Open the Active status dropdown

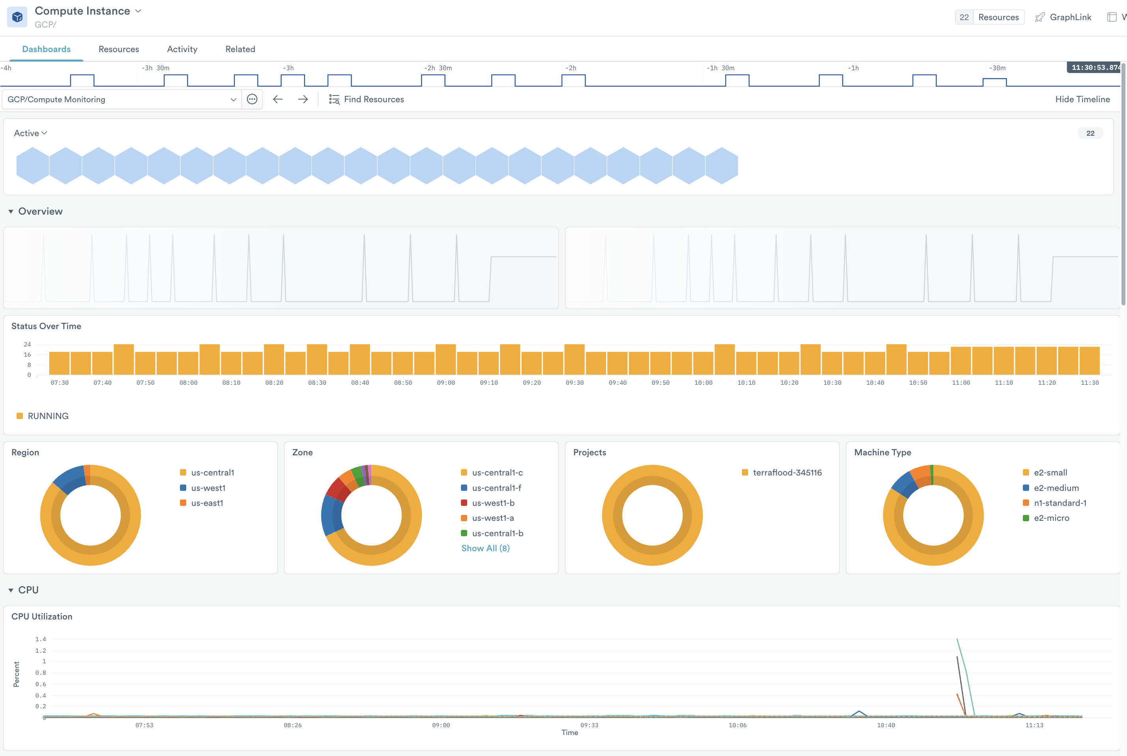coord(30,133)
